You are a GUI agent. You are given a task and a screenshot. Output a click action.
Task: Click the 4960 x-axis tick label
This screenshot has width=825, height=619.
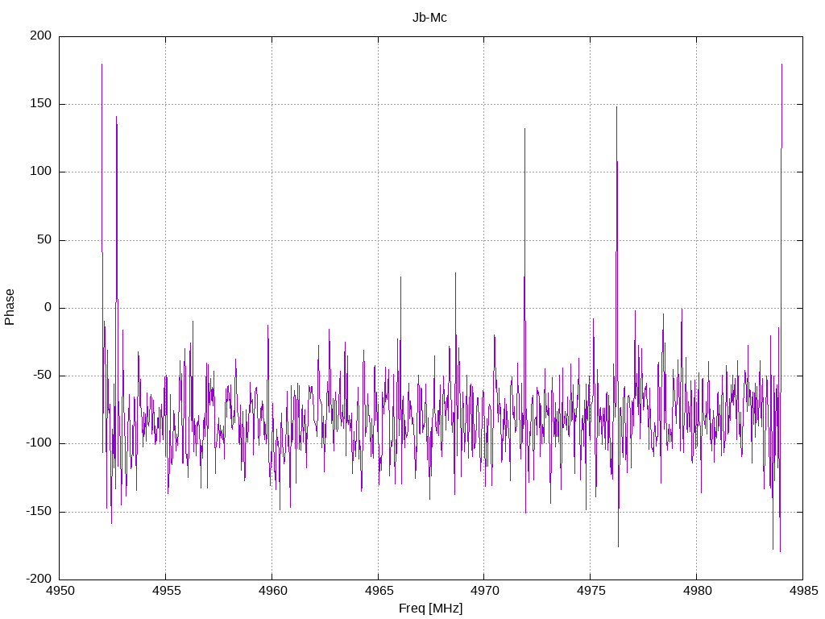pos(272,591)
